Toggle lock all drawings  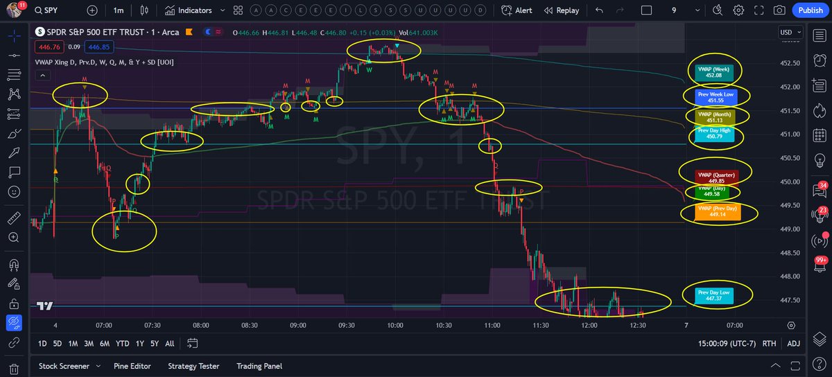pyautogui.click(x=14, y=304)
